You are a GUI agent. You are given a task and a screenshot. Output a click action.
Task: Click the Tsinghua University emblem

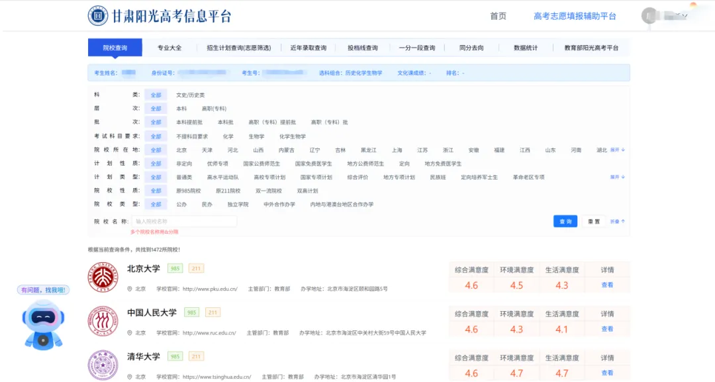[x=103, y=365]
